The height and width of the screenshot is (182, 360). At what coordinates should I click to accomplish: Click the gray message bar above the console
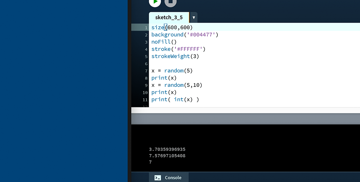(246, 119)
